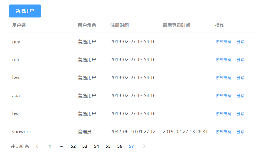Click 删除 for user hw
This screenshot has height=156, width=258.
coord(240,114)
